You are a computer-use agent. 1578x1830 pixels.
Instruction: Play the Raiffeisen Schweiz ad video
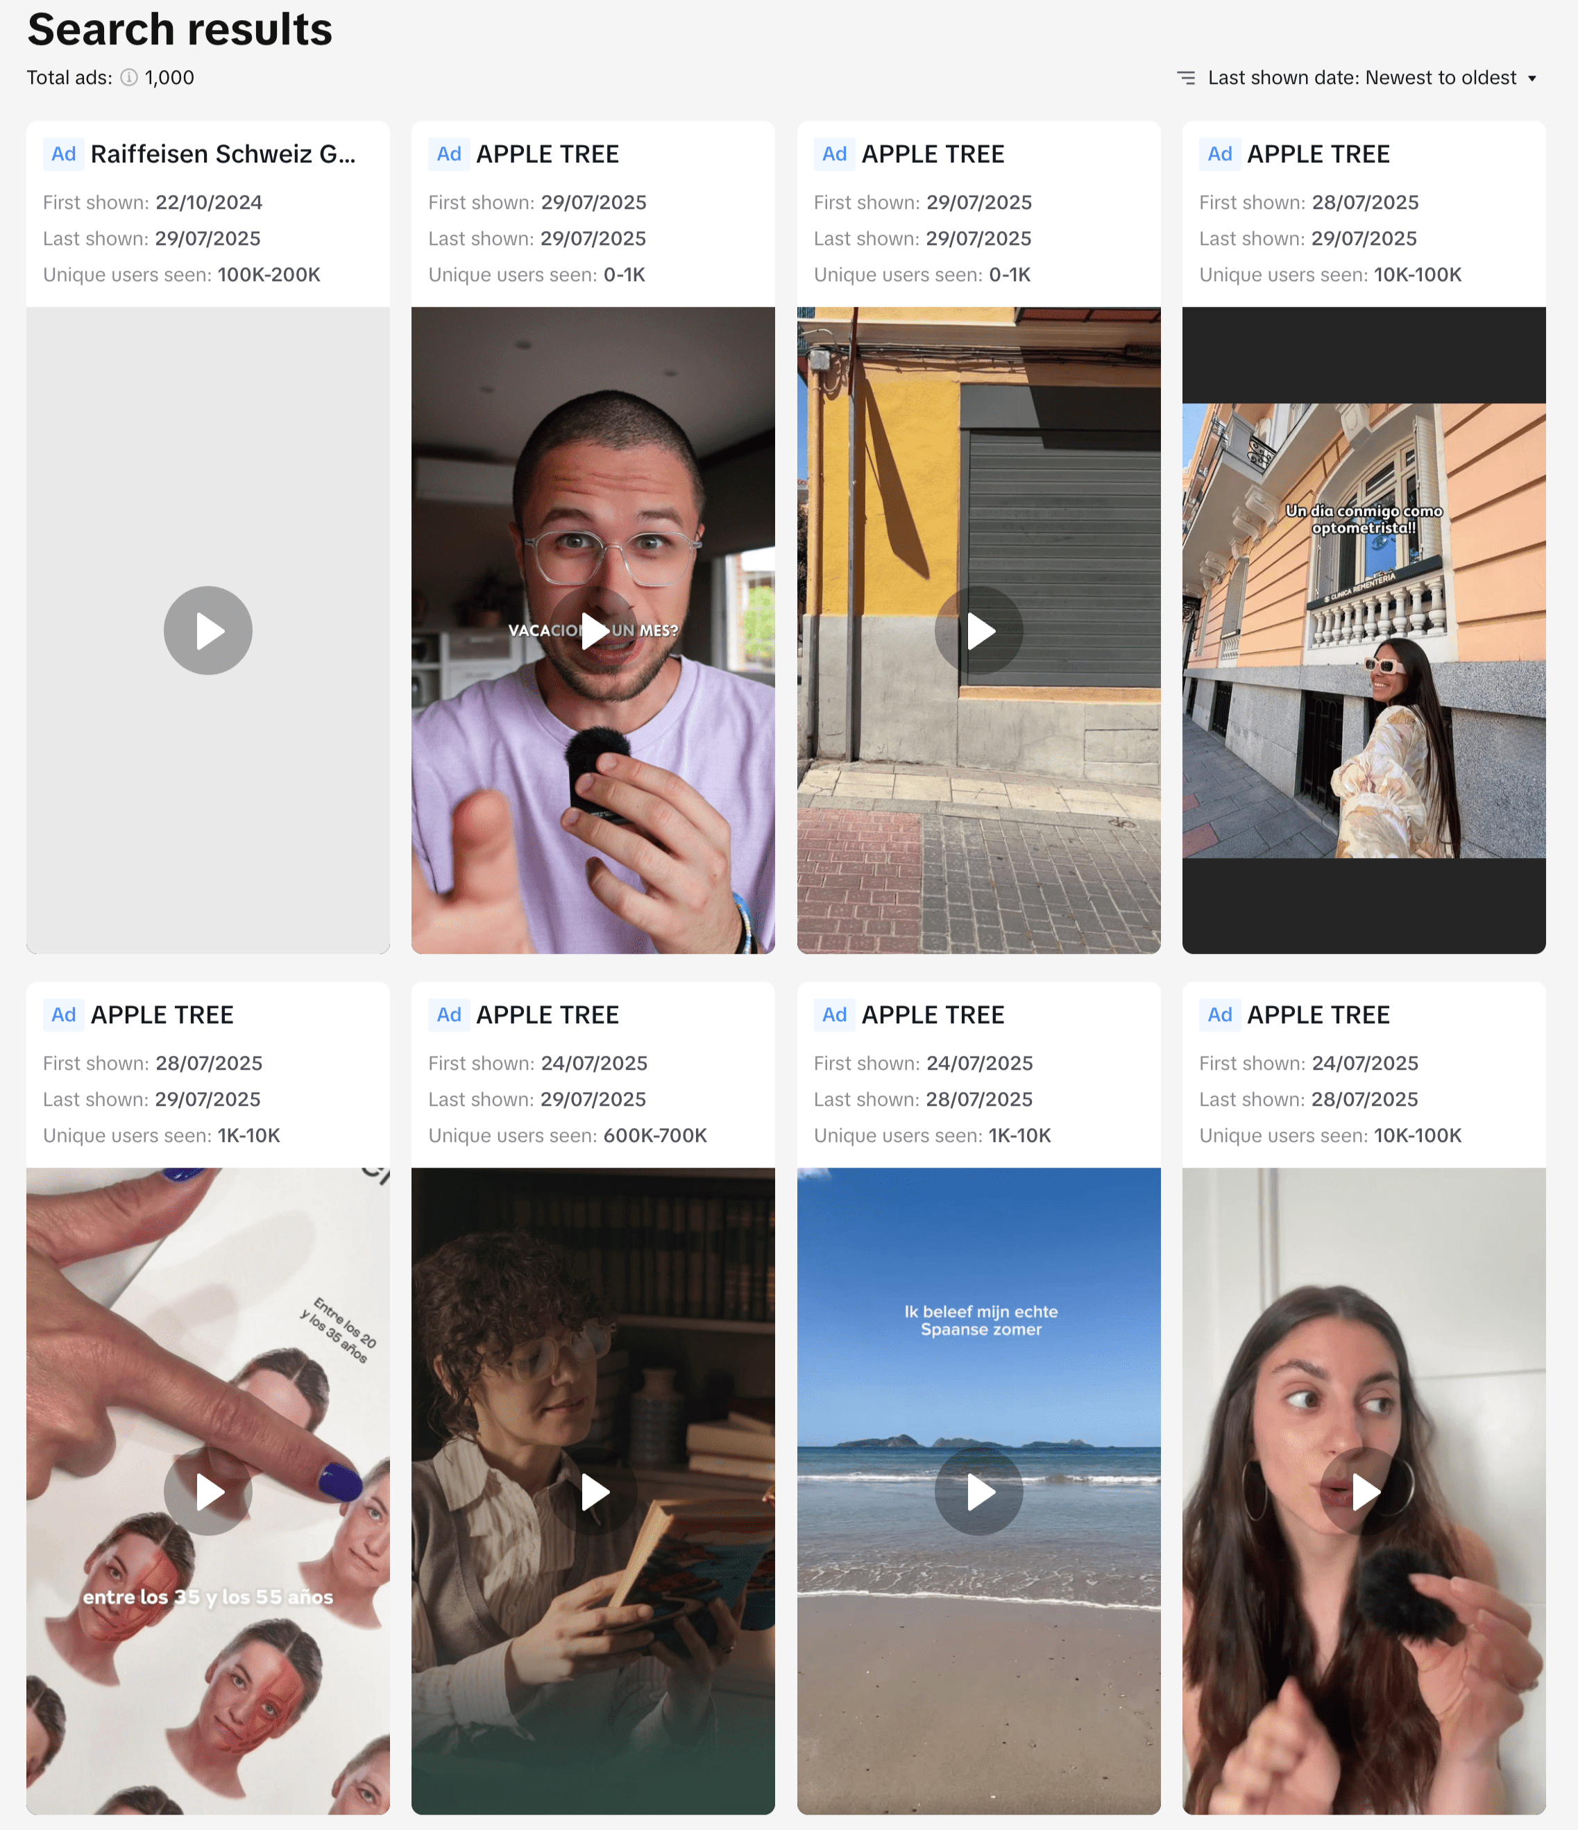tap(208, 630)
